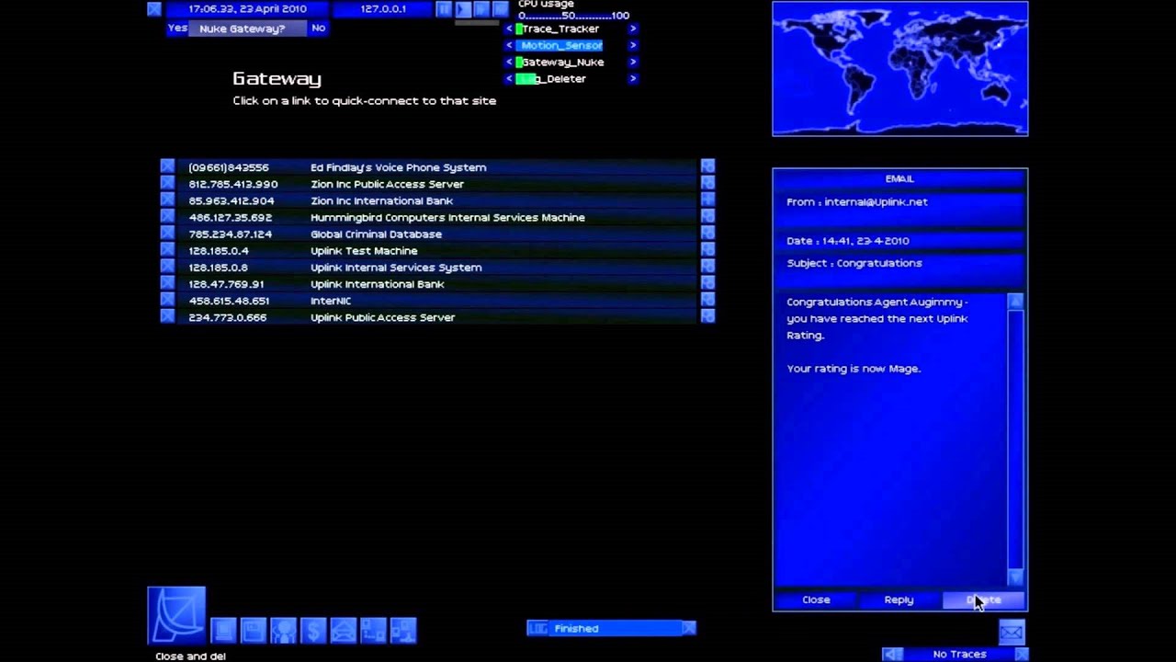The image size is (1176, 662).
Task: Connect to Uplink Test Machine
Action: 437,250
